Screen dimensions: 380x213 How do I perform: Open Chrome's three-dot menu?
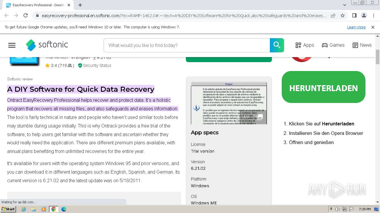[373, 15]
